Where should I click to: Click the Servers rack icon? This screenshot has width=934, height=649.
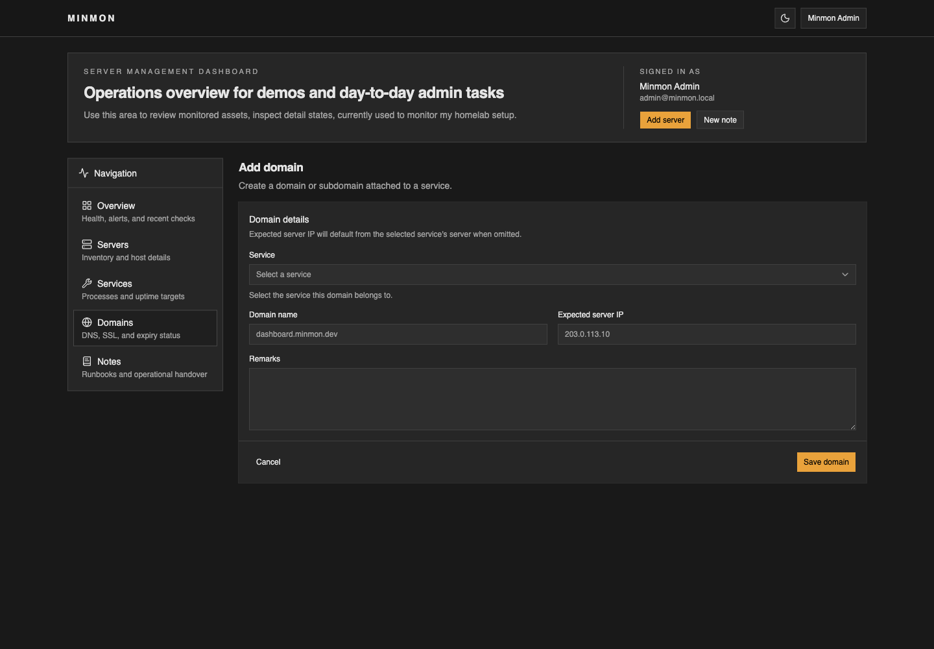point(87,245)
